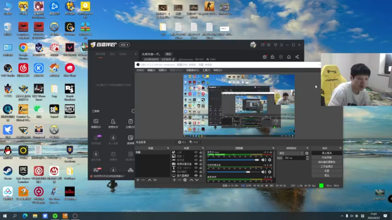Open the 主播任务 checkmark tool icon
The image size is (392, 220).
[130, 121]
